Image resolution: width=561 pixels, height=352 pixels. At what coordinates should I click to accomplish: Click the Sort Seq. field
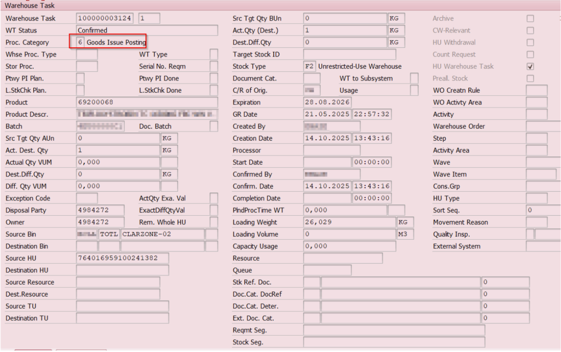tap(543, 210)
